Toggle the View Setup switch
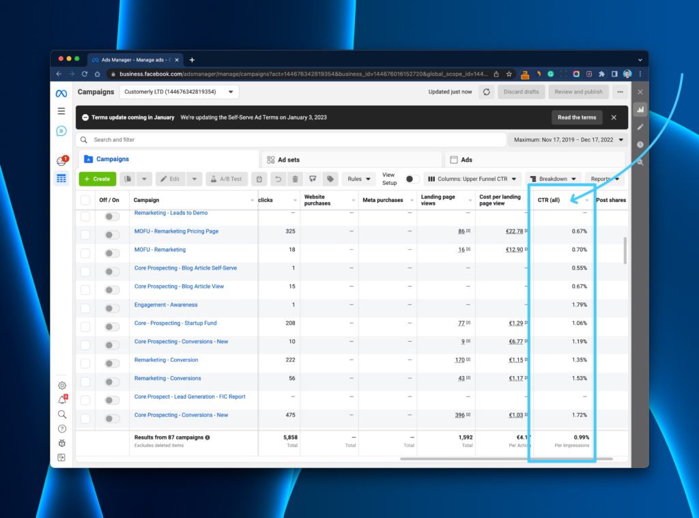699x518 pixels. 412,179
